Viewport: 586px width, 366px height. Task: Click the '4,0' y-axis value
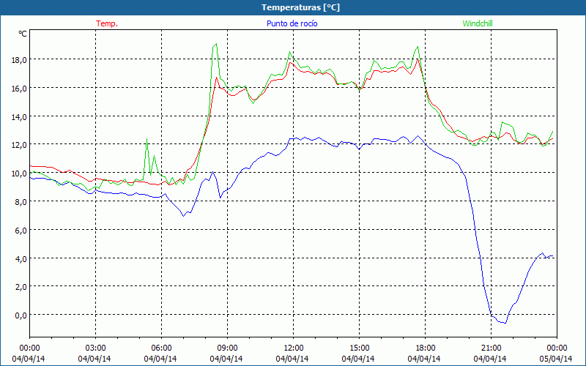tap(20, 259)
